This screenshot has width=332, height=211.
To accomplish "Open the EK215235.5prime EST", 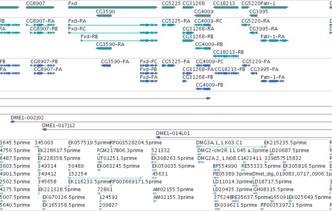I will tap(266, 146).
